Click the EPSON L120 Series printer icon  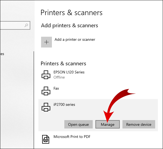[x=46, y=75]
